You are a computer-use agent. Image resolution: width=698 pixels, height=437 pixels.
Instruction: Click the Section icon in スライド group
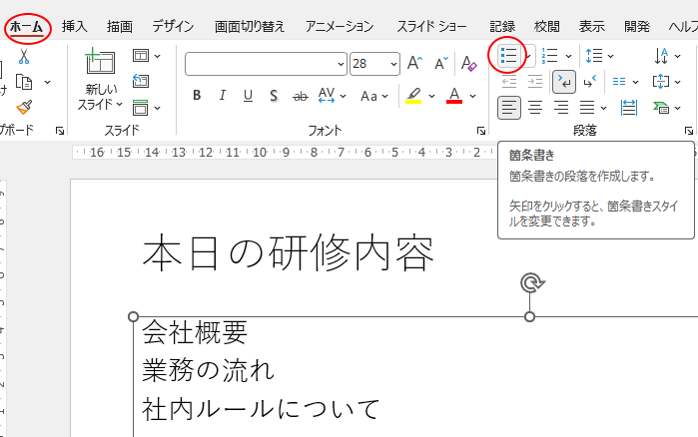coord(141,108)
